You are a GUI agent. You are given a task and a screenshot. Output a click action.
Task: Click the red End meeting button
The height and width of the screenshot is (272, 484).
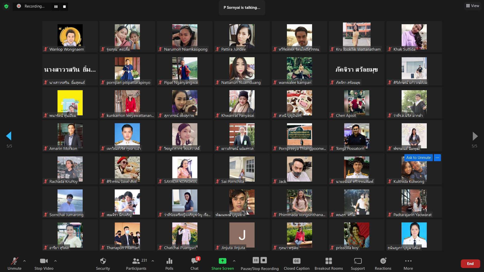(470, 263)
